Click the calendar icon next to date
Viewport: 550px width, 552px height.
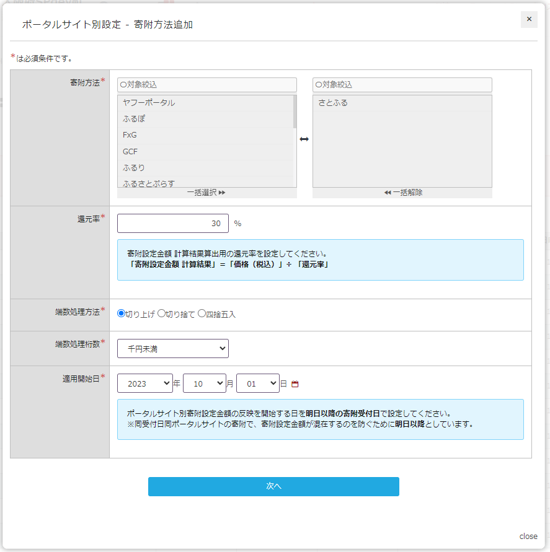point(295,384)
